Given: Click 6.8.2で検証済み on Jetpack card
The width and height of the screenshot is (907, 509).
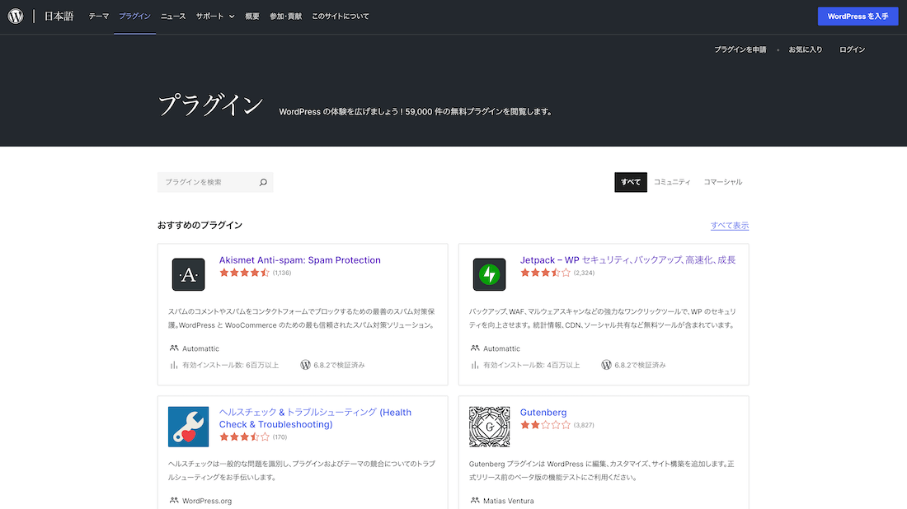Looking at the screenshot, I should pos(640,365).
